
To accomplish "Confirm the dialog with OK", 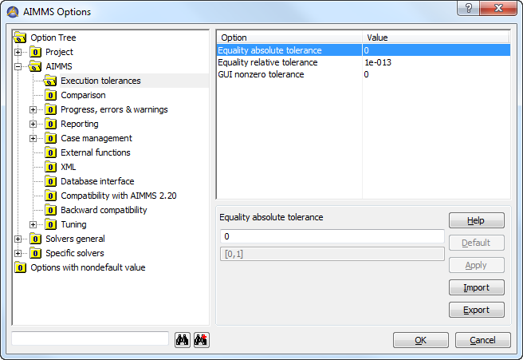I will [421, 340].
